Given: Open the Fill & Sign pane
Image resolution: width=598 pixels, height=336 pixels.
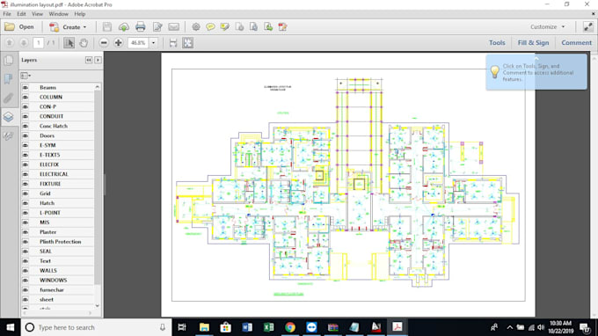Looking at the screenshot, I should (x=533, y=43).
